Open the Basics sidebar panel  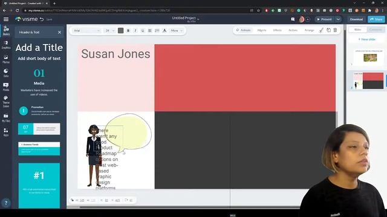click(6, 31)
